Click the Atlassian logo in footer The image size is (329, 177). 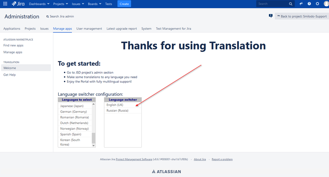(166, 171)
